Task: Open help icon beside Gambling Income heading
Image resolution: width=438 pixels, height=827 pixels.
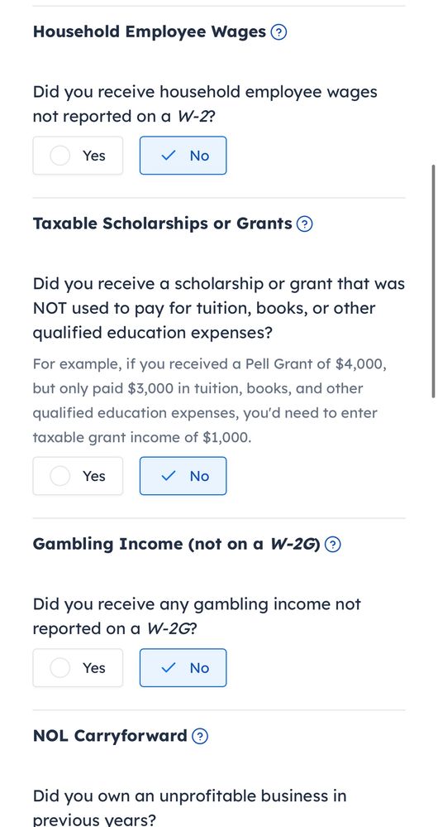Action: click(x=333, y=545)
